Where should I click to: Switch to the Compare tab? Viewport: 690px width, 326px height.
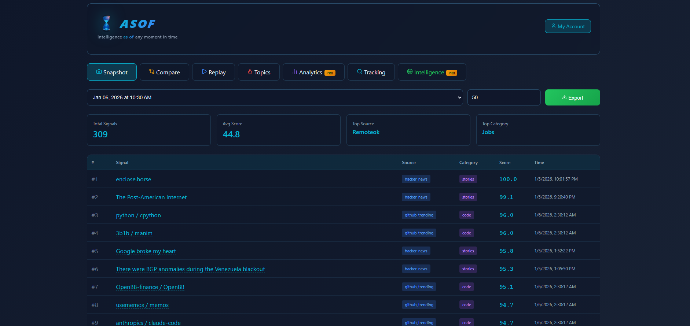point(164,72)
